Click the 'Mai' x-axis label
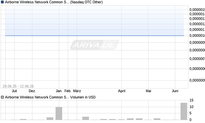 coord(148,91)
